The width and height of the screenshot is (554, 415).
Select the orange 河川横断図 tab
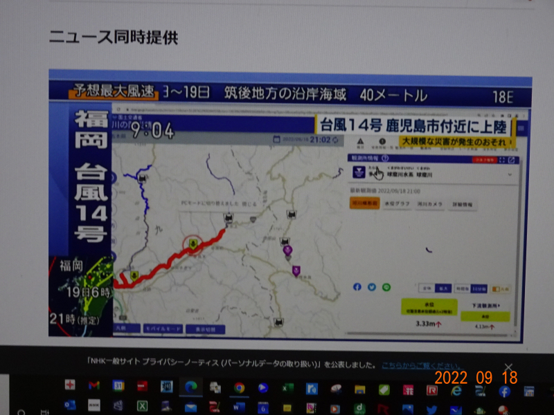pos(365,203)
